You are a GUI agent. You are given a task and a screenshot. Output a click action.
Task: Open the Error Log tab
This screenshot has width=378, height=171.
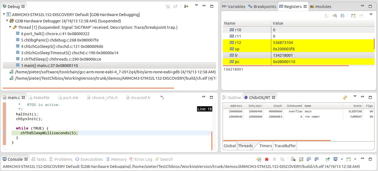[x=141, y=159]
